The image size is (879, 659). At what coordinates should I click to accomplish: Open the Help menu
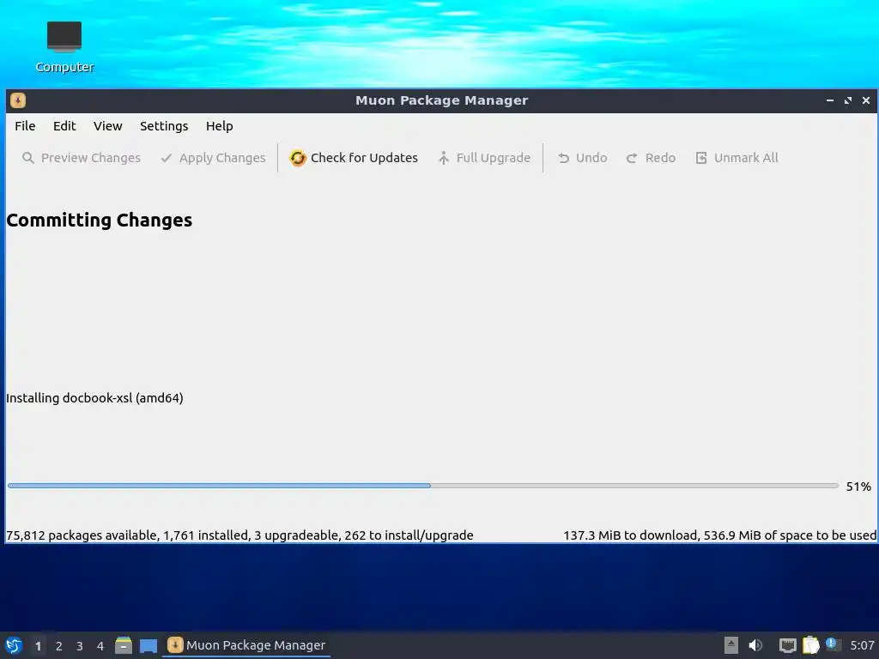(x=219, y=126)
